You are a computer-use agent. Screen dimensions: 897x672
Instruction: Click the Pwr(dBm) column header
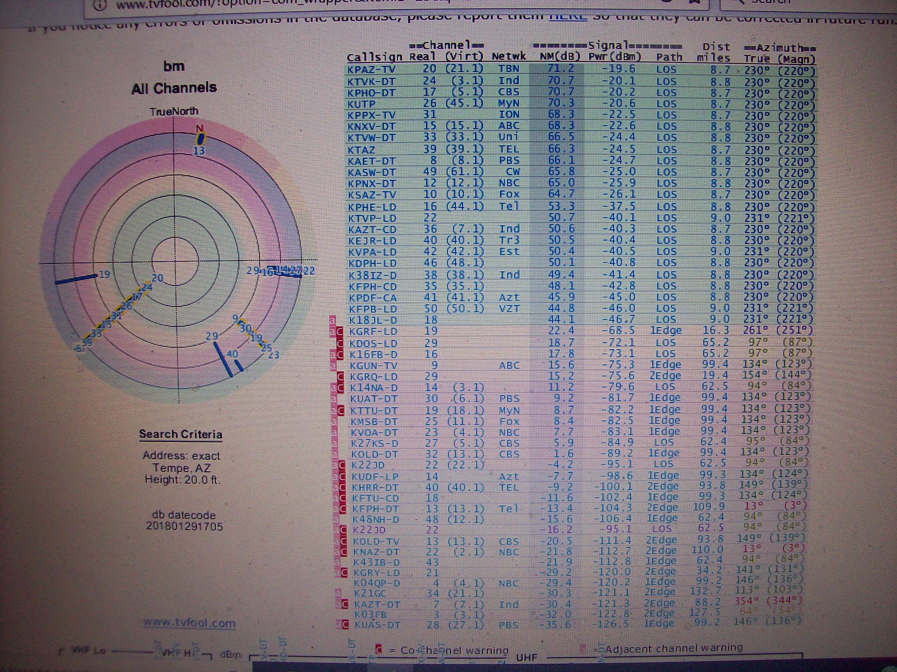pos(615,57)
